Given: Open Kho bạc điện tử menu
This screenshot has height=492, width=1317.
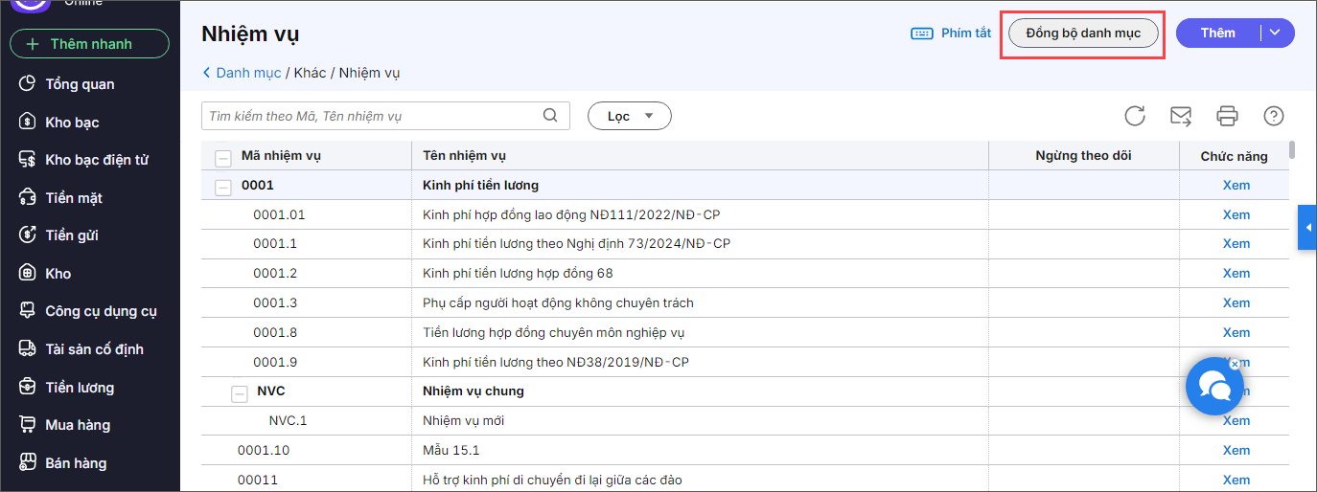Looking at the screenshot, I should click(96, 160).
